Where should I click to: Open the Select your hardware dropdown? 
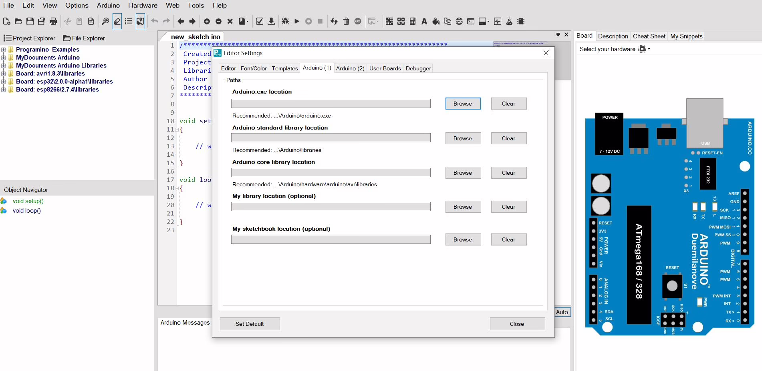pyautogui.click(x=644, y=49)
